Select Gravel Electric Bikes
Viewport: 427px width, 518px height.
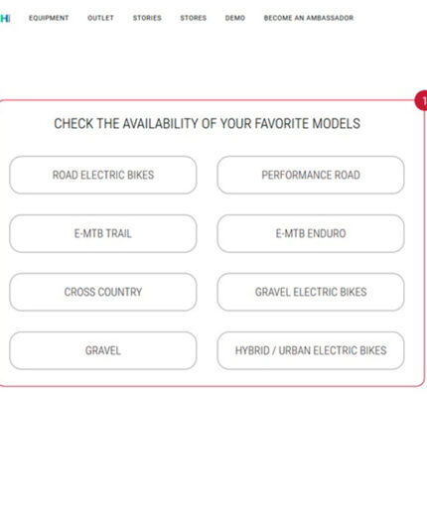pos(311,292)
